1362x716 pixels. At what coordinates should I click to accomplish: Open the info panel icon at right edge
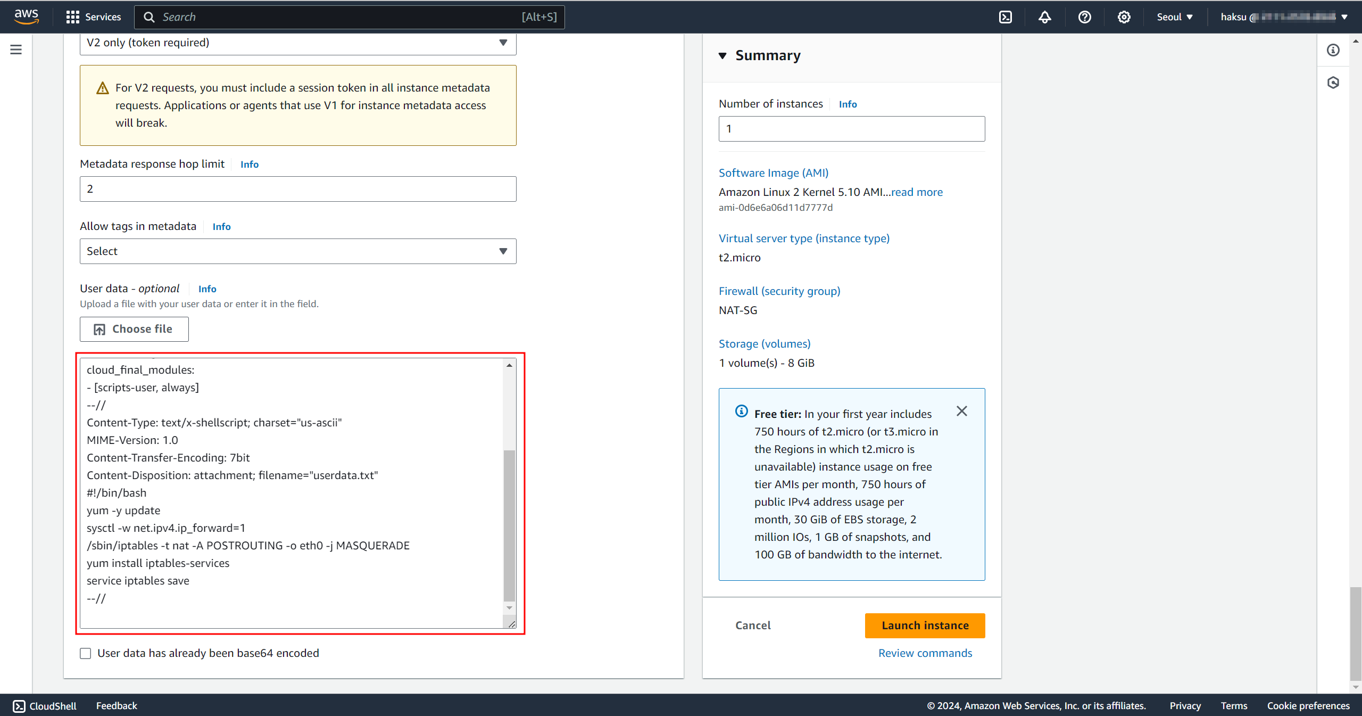[1333, 50]
